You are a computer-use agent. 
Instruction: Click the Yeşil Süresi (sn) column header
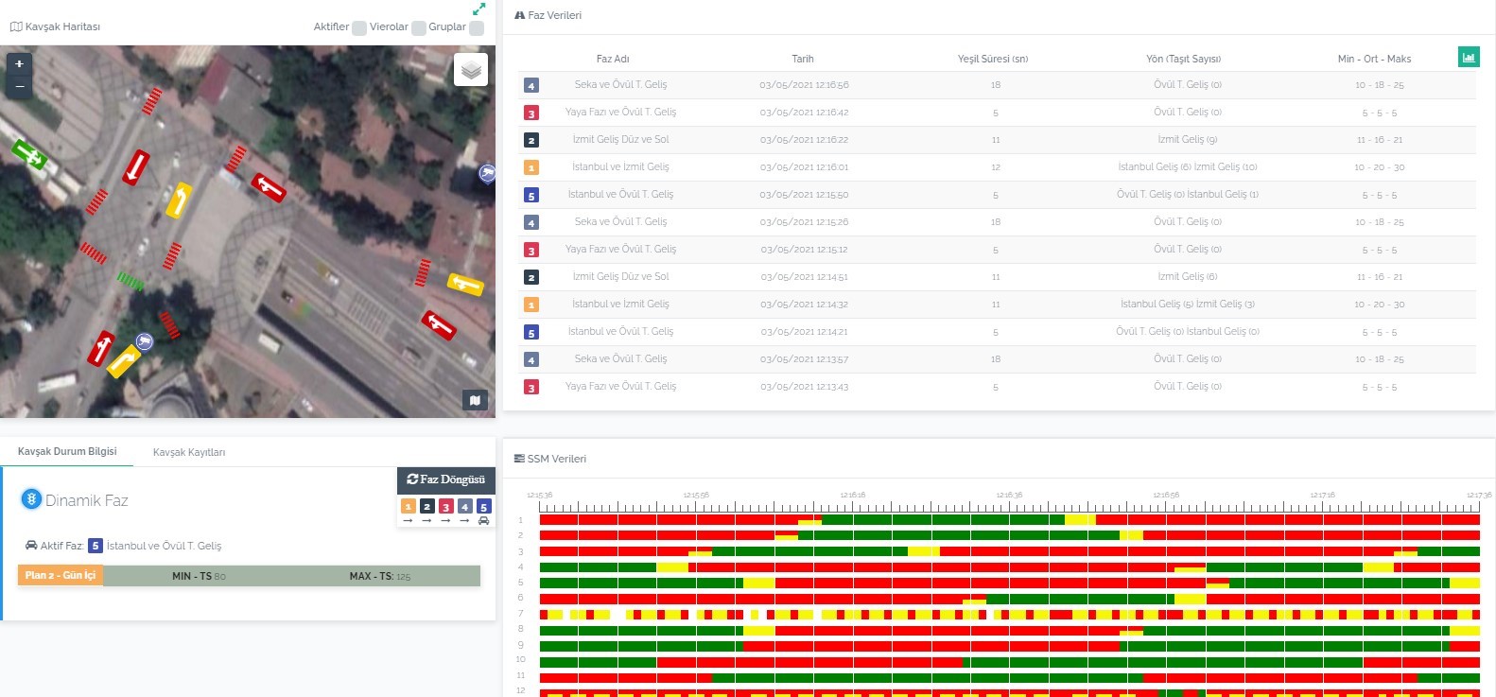pos(992,59)
